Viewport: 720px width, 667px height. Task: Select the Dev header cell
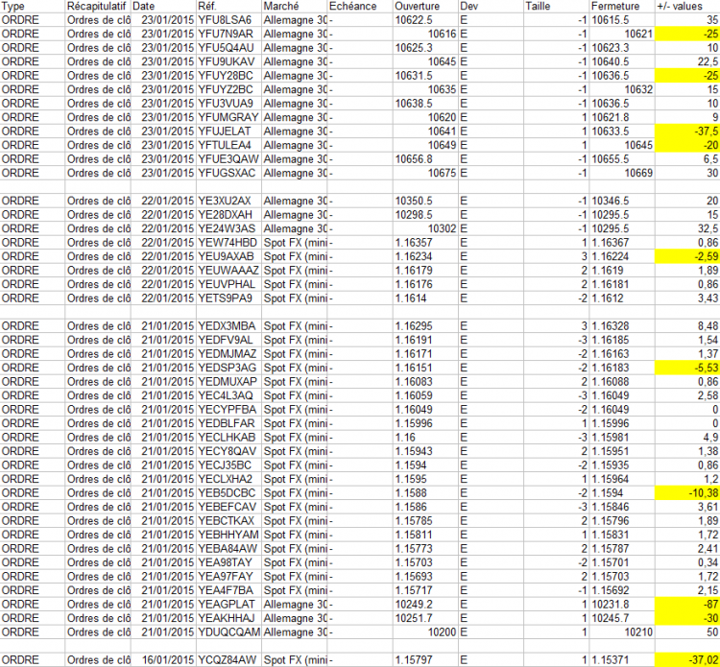[491, 7]
